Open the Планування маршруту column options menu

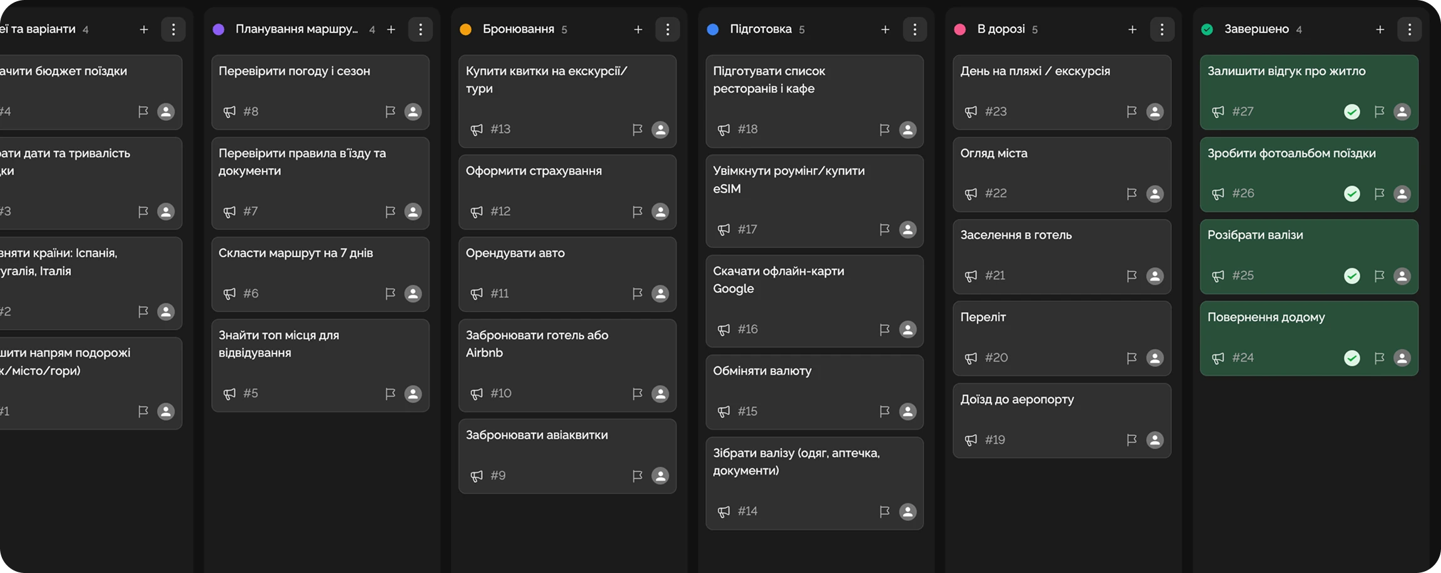point(420,29)
